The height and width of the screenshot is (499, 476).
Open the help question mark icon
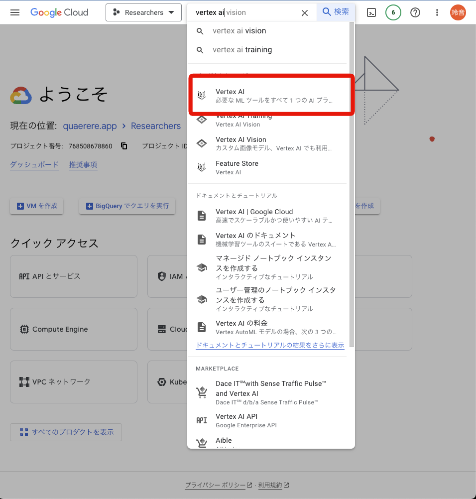pos(415,12)
